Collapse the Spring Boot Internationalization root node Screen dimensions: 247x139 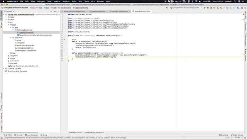coord(4,15)
